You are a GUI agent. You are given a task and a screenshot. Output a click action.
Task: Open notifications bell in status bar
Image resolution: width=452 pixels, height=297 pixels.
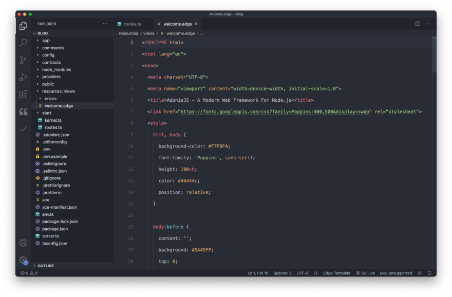click(429, 273)
